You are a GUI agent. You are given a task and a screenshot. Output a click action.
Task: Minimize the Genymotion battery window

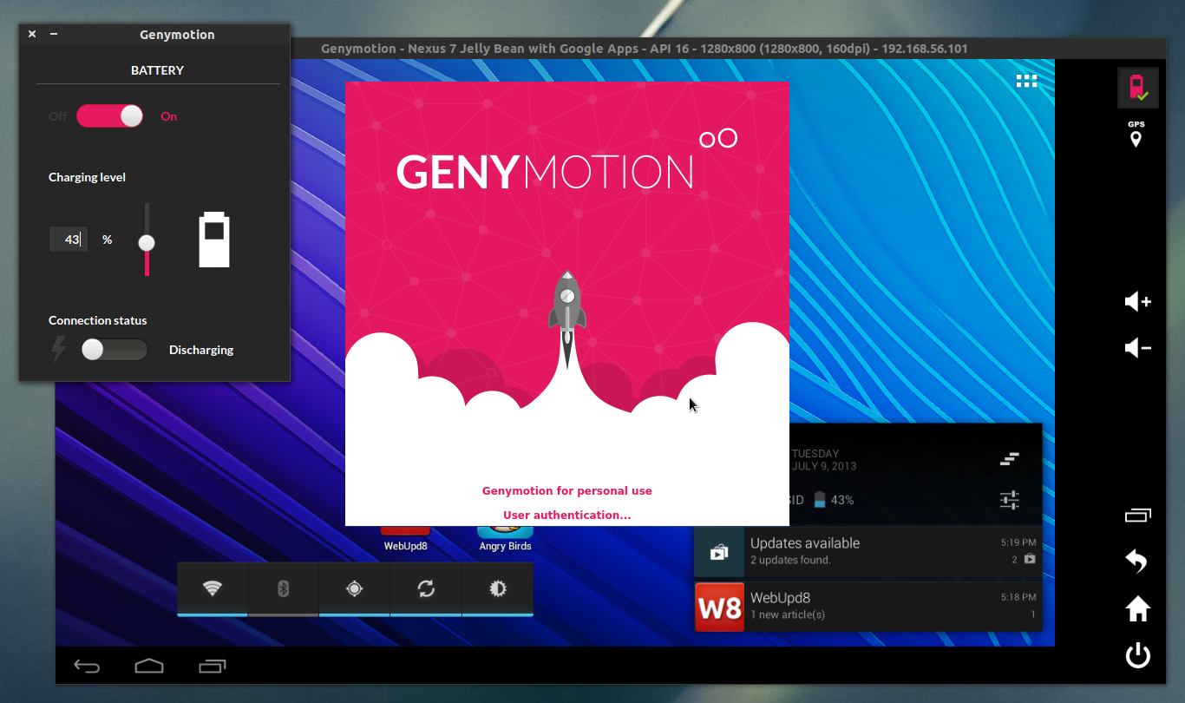[54, 34]
